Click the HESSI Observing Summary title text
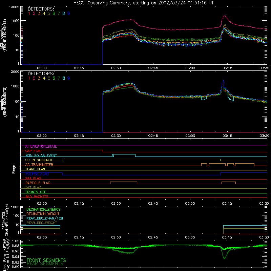271x271 pixels. (144, 3)
